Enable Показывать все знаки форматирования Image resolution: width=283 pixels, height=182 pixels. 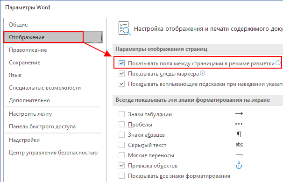[121, 176]
